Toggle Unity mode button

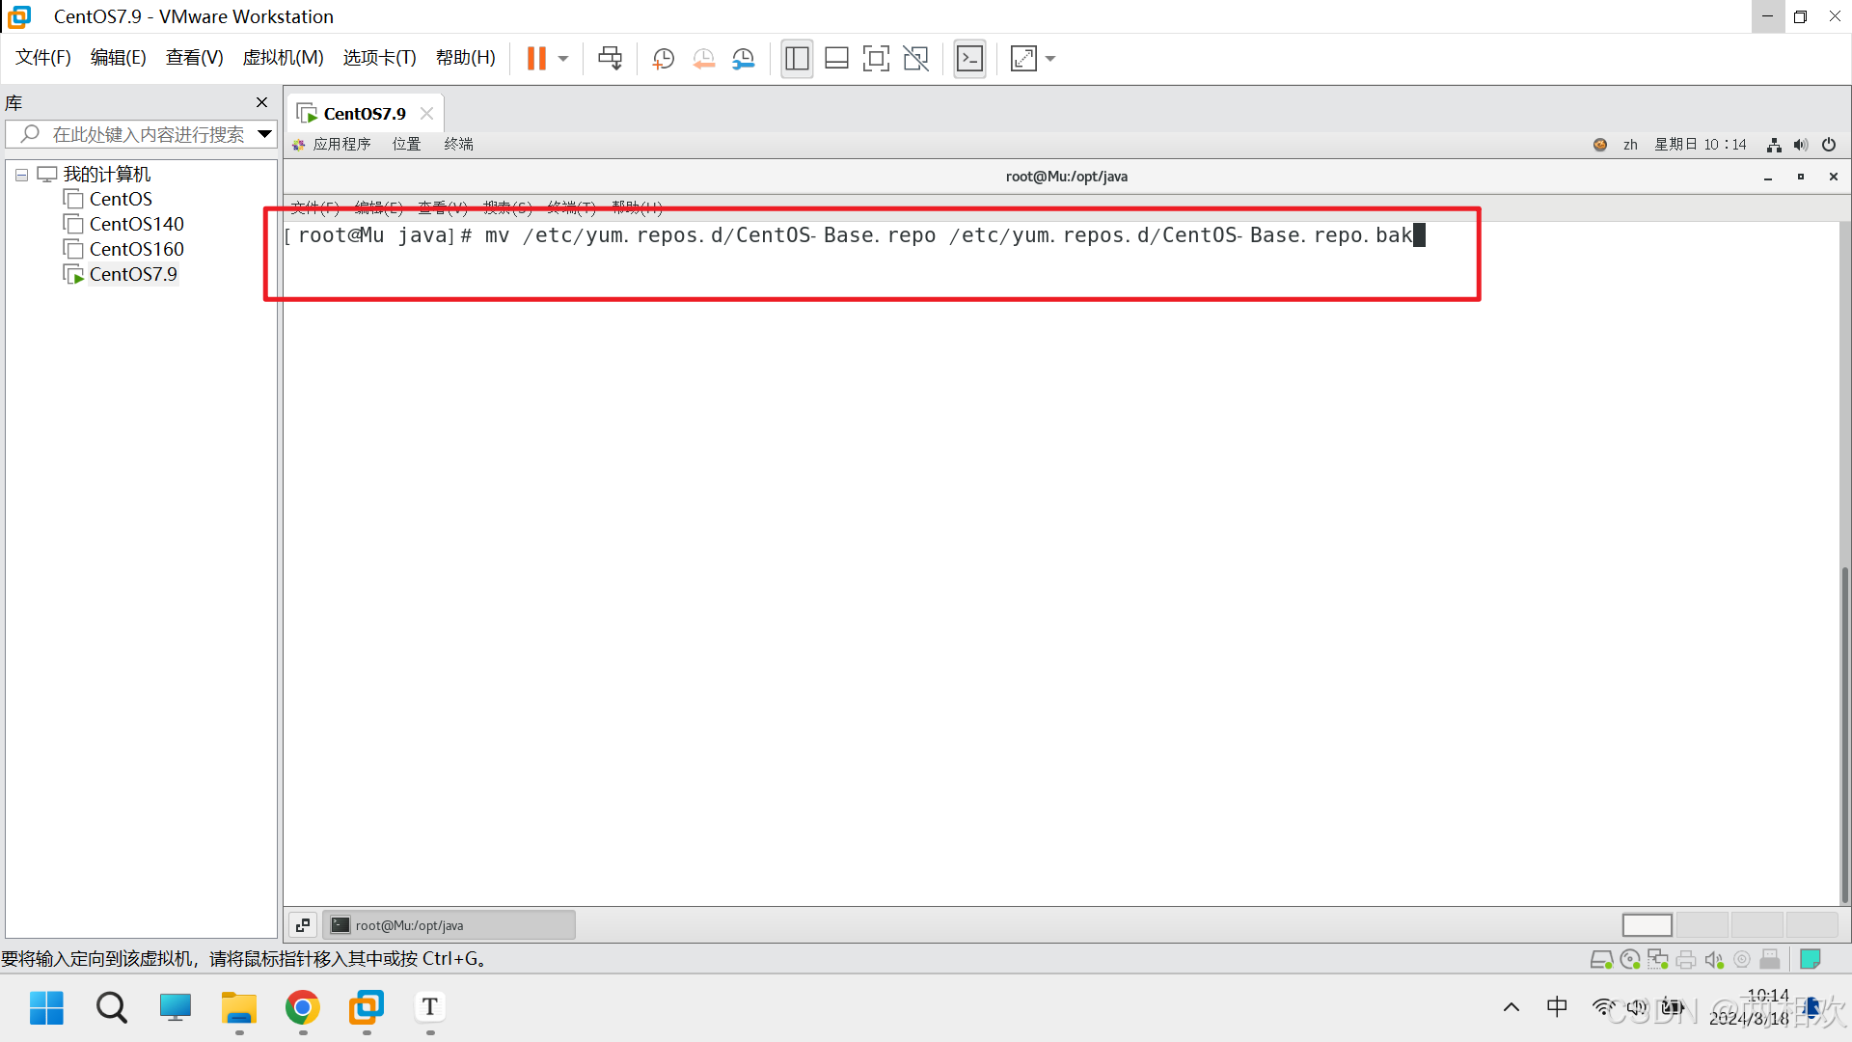pyautogui.click(x=915, y=59)
